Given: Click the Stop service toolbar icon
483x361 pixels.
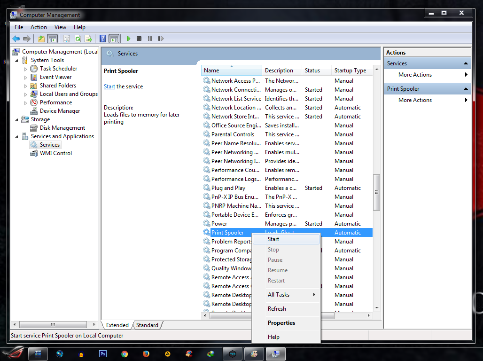Looking at the screenshot, I should [x=139, y=39].
